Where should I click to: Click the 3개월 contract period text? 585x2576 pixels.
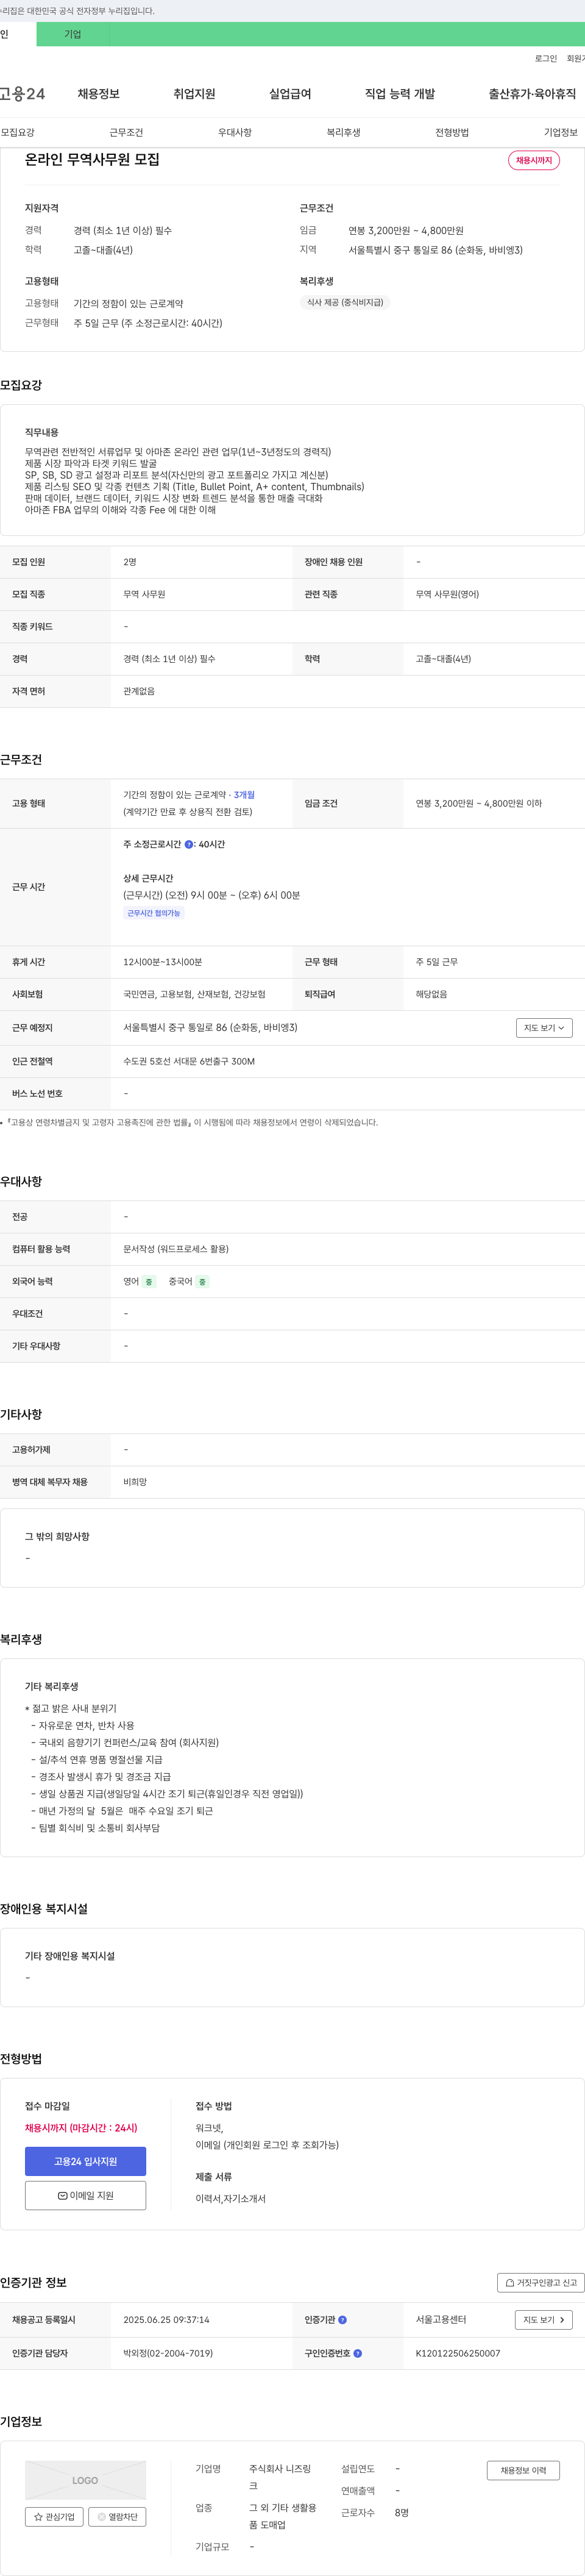(x=244, y=795)
